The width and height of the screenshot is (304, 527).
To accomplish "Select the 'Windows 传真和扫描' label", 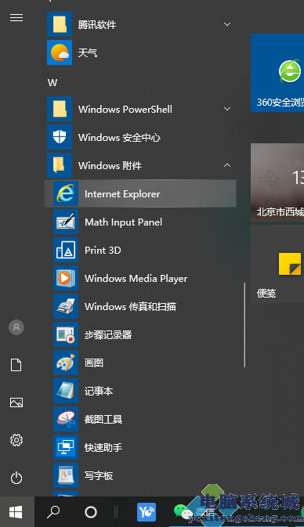I will [x=131, y=306].
